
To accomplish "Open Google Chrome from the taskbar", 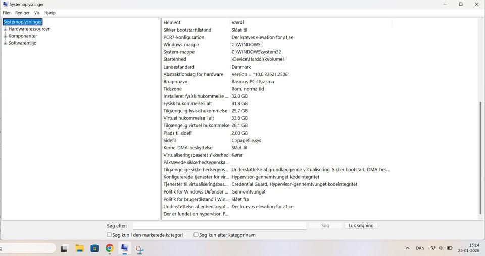I will pyautogui.click(x=110, y=248).
